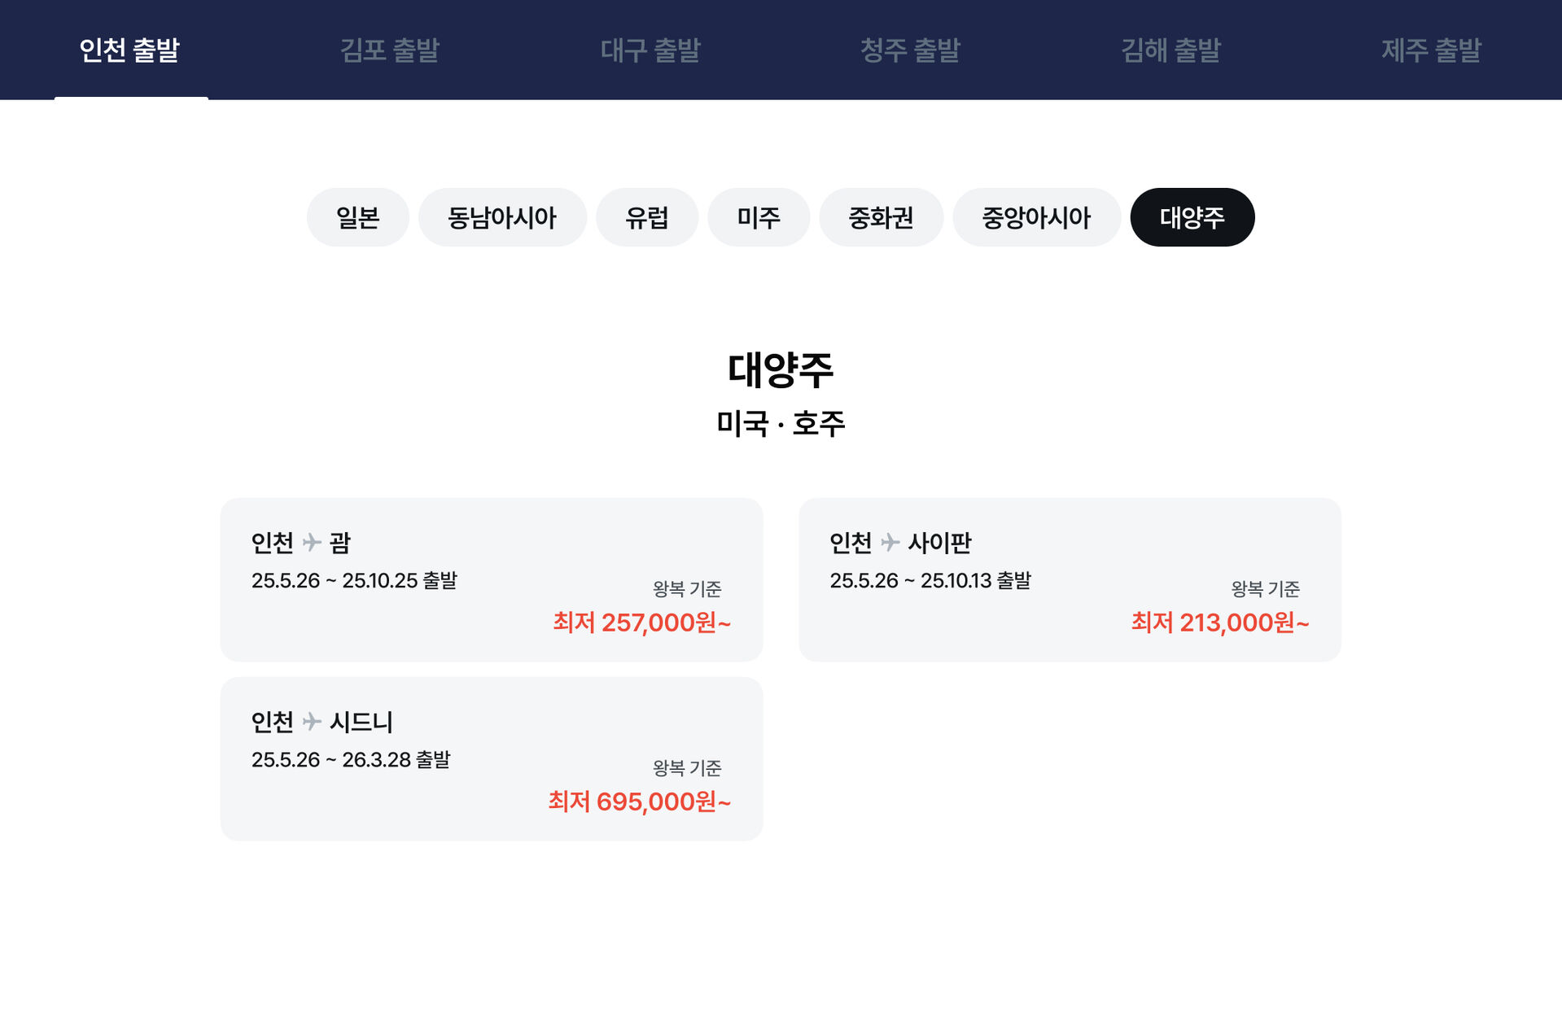Click the active 대양주 region chip
1562x1018 pixels.
click(1192, 217)
